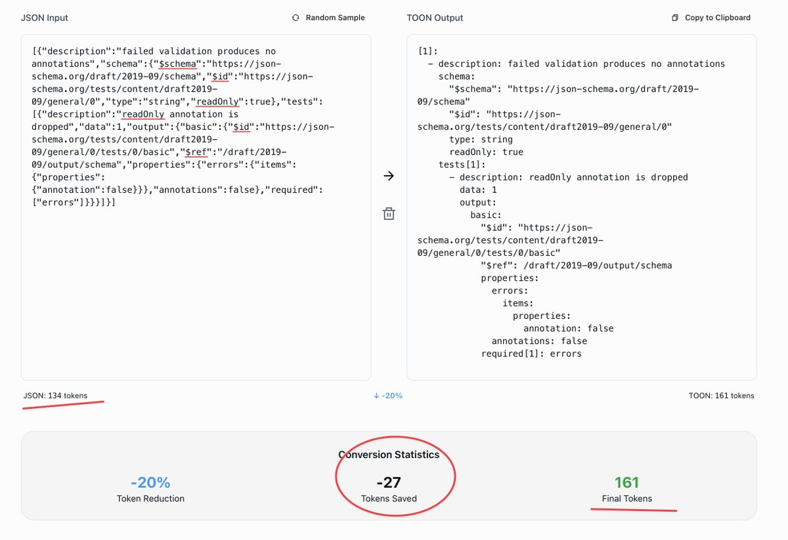This screenshot has height=540, width=788.
Task: Click the "errors:" line in TOON output
Action: point(510,291)
